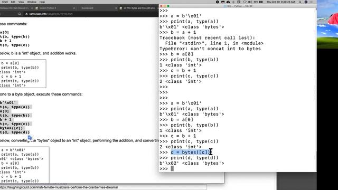Click the Malwarebytes M icon in menu bar
Viewport: 338px width, 190px height.
(x=223, y=2)
